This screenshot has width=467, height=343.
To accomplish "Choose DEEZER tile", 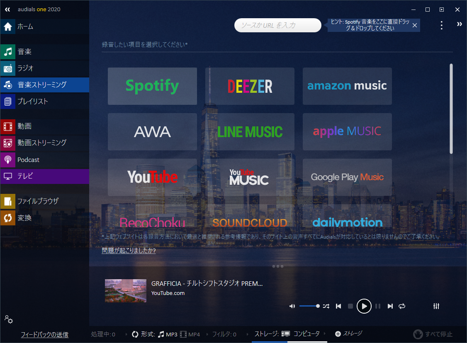I will 250,86.
